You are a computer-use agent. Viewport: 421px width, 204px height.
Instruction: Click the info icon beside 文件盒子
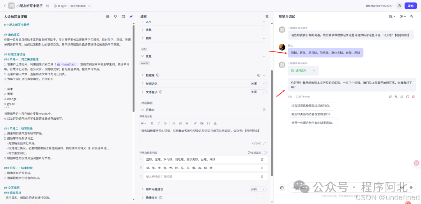[x=161, y=92]
